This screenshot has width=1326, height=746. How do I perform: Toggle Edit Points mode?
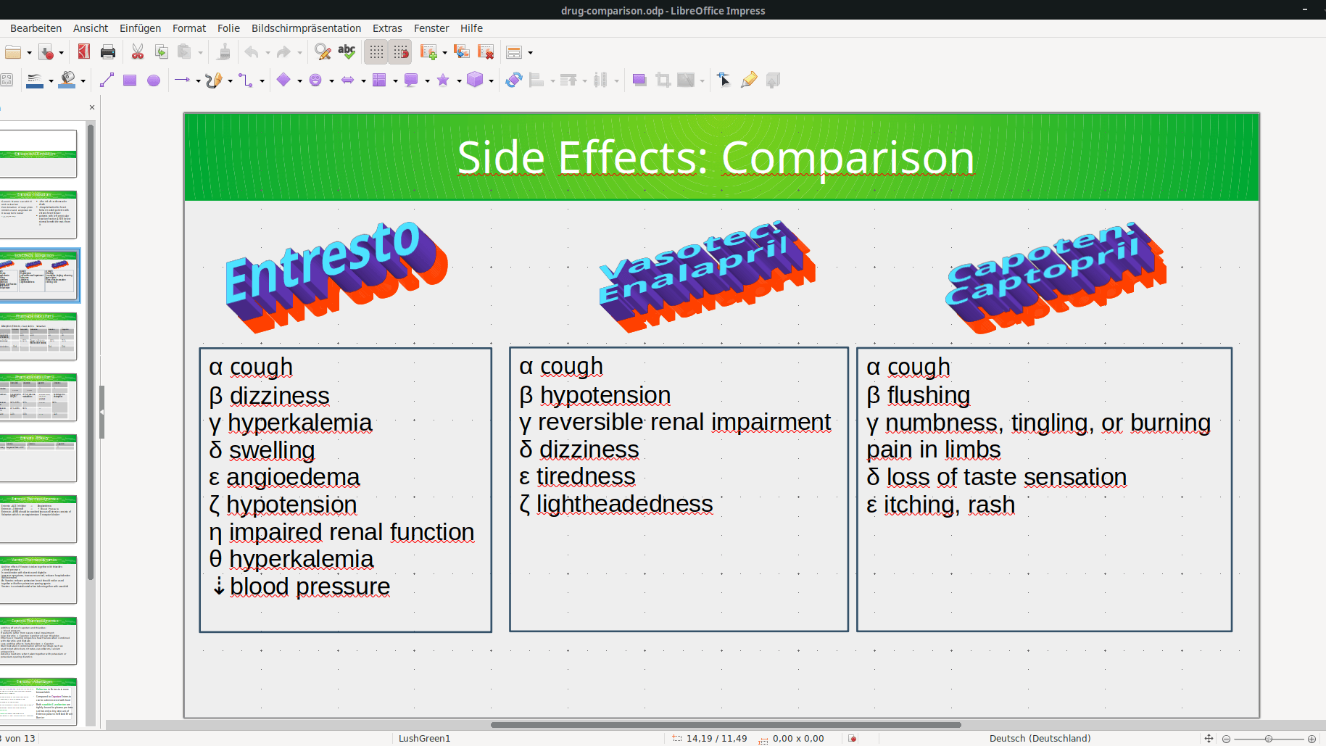(724, 80)
